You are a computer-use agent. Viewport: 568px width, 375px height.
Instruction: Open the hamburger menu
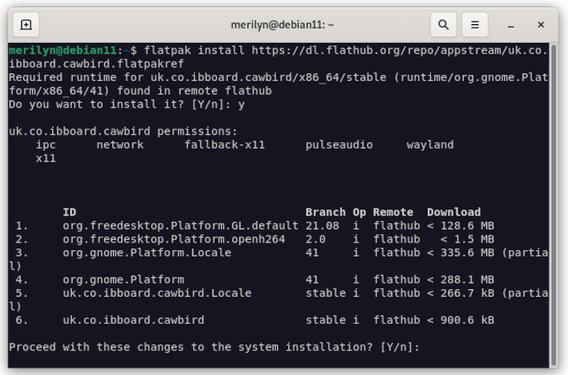click(x=475, y=24)
